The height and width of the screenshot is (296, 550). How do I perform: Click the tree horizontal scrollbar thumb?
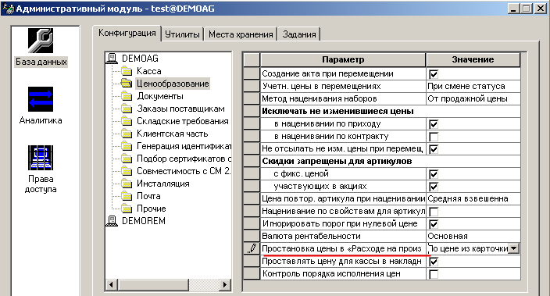tap(154, 284)
